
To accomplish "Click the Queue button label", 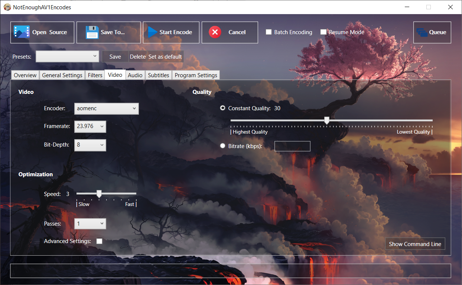I will 437,32.
